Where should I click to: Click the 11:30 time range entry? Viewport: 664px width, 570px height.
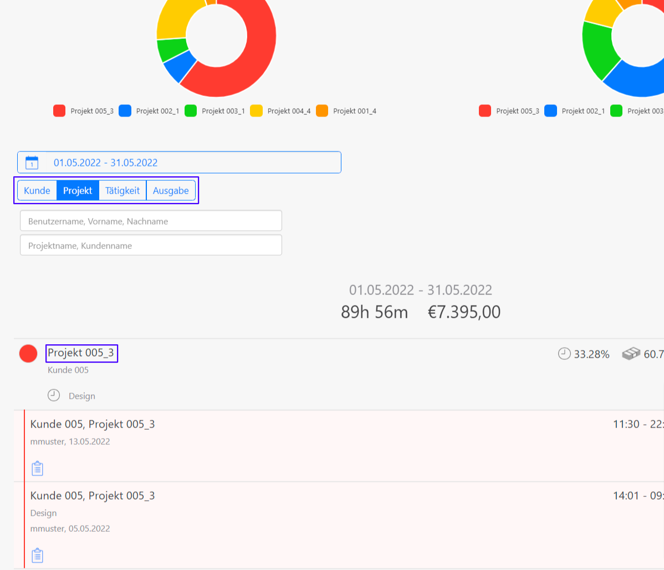[x=638, y=424]
